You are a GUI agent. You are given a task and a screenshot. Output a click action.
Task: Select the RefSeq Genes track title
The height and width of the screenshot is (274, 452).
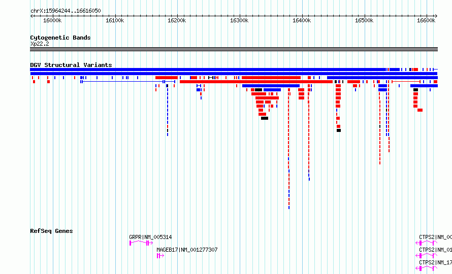pos(51,231)
